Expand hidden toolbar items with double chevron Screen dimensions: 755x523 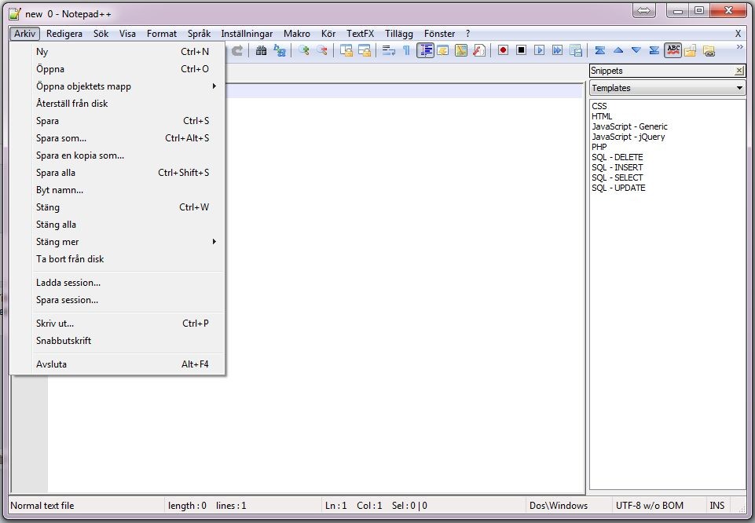(739, 47)
